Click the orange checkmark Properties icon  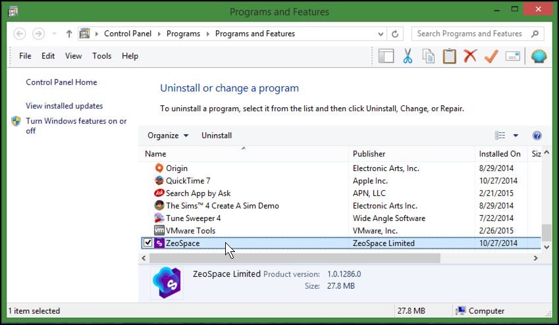pyautogui.click(x=491, y=56)
